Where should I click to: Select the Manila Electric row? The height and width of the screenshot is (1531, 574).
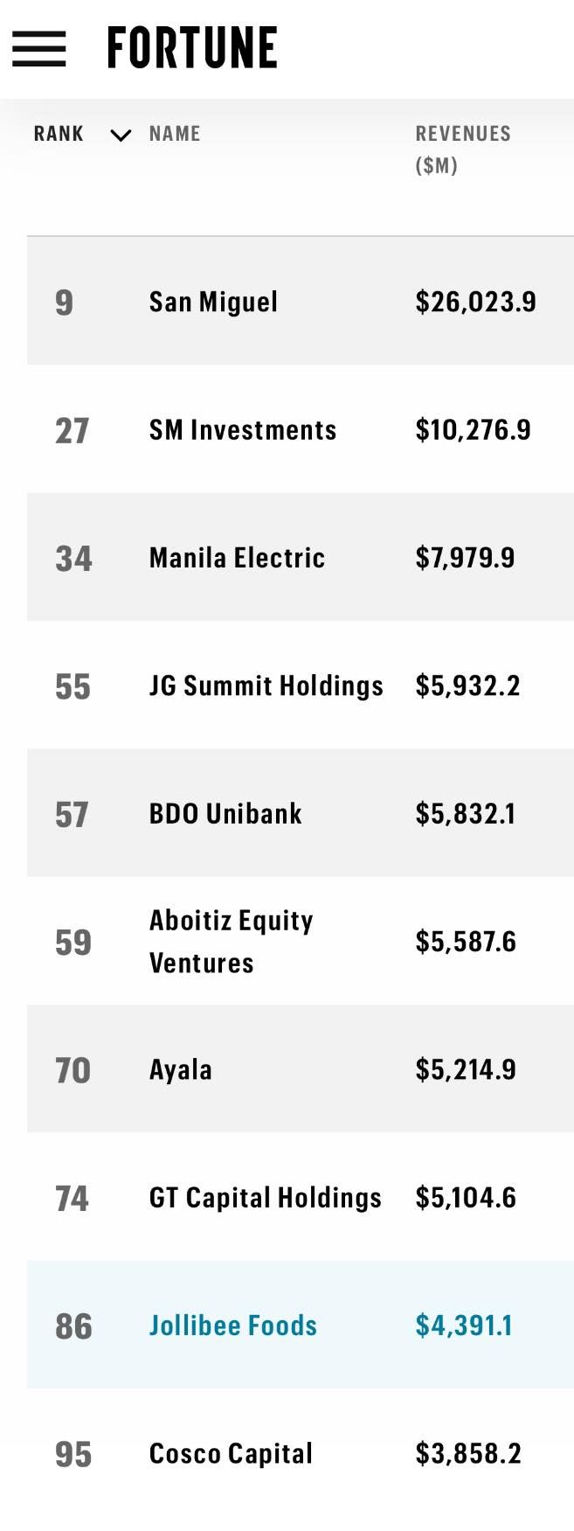[237, 558]
